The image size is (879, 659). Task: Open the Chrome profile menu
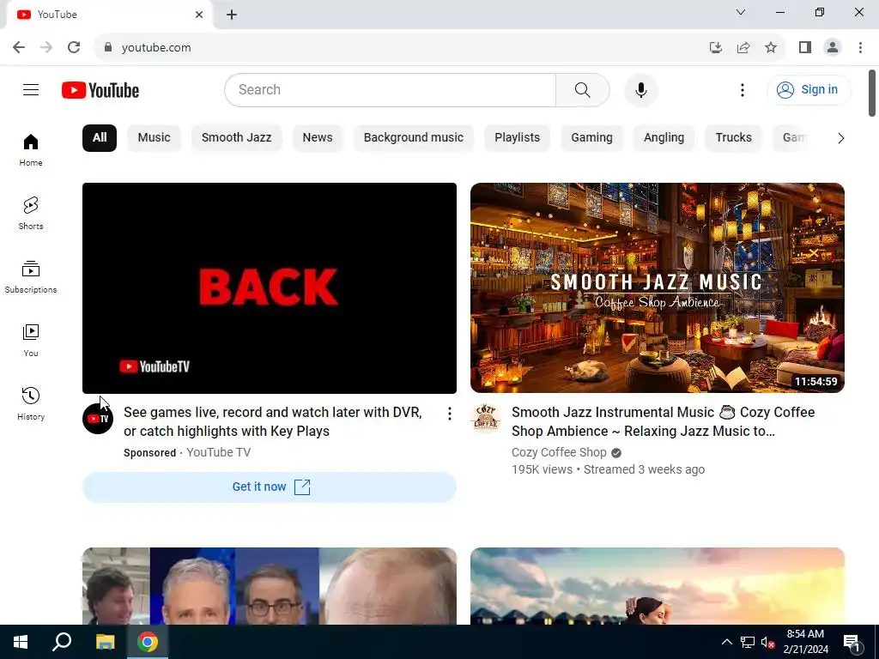[x=833, y=47]
